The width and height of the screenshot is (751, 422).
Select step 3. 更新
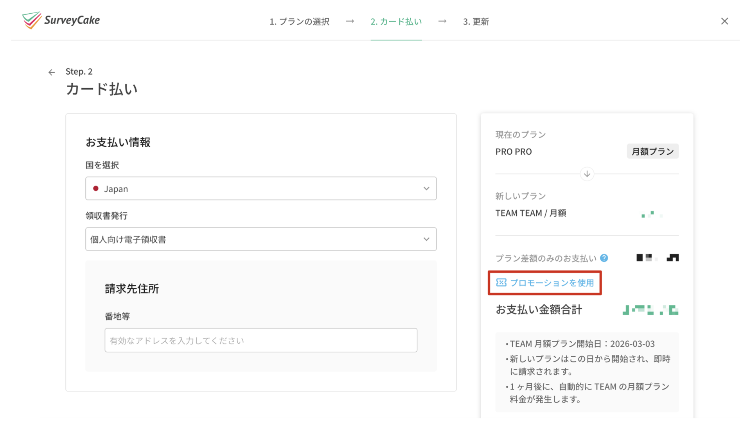tap(476, 21)
